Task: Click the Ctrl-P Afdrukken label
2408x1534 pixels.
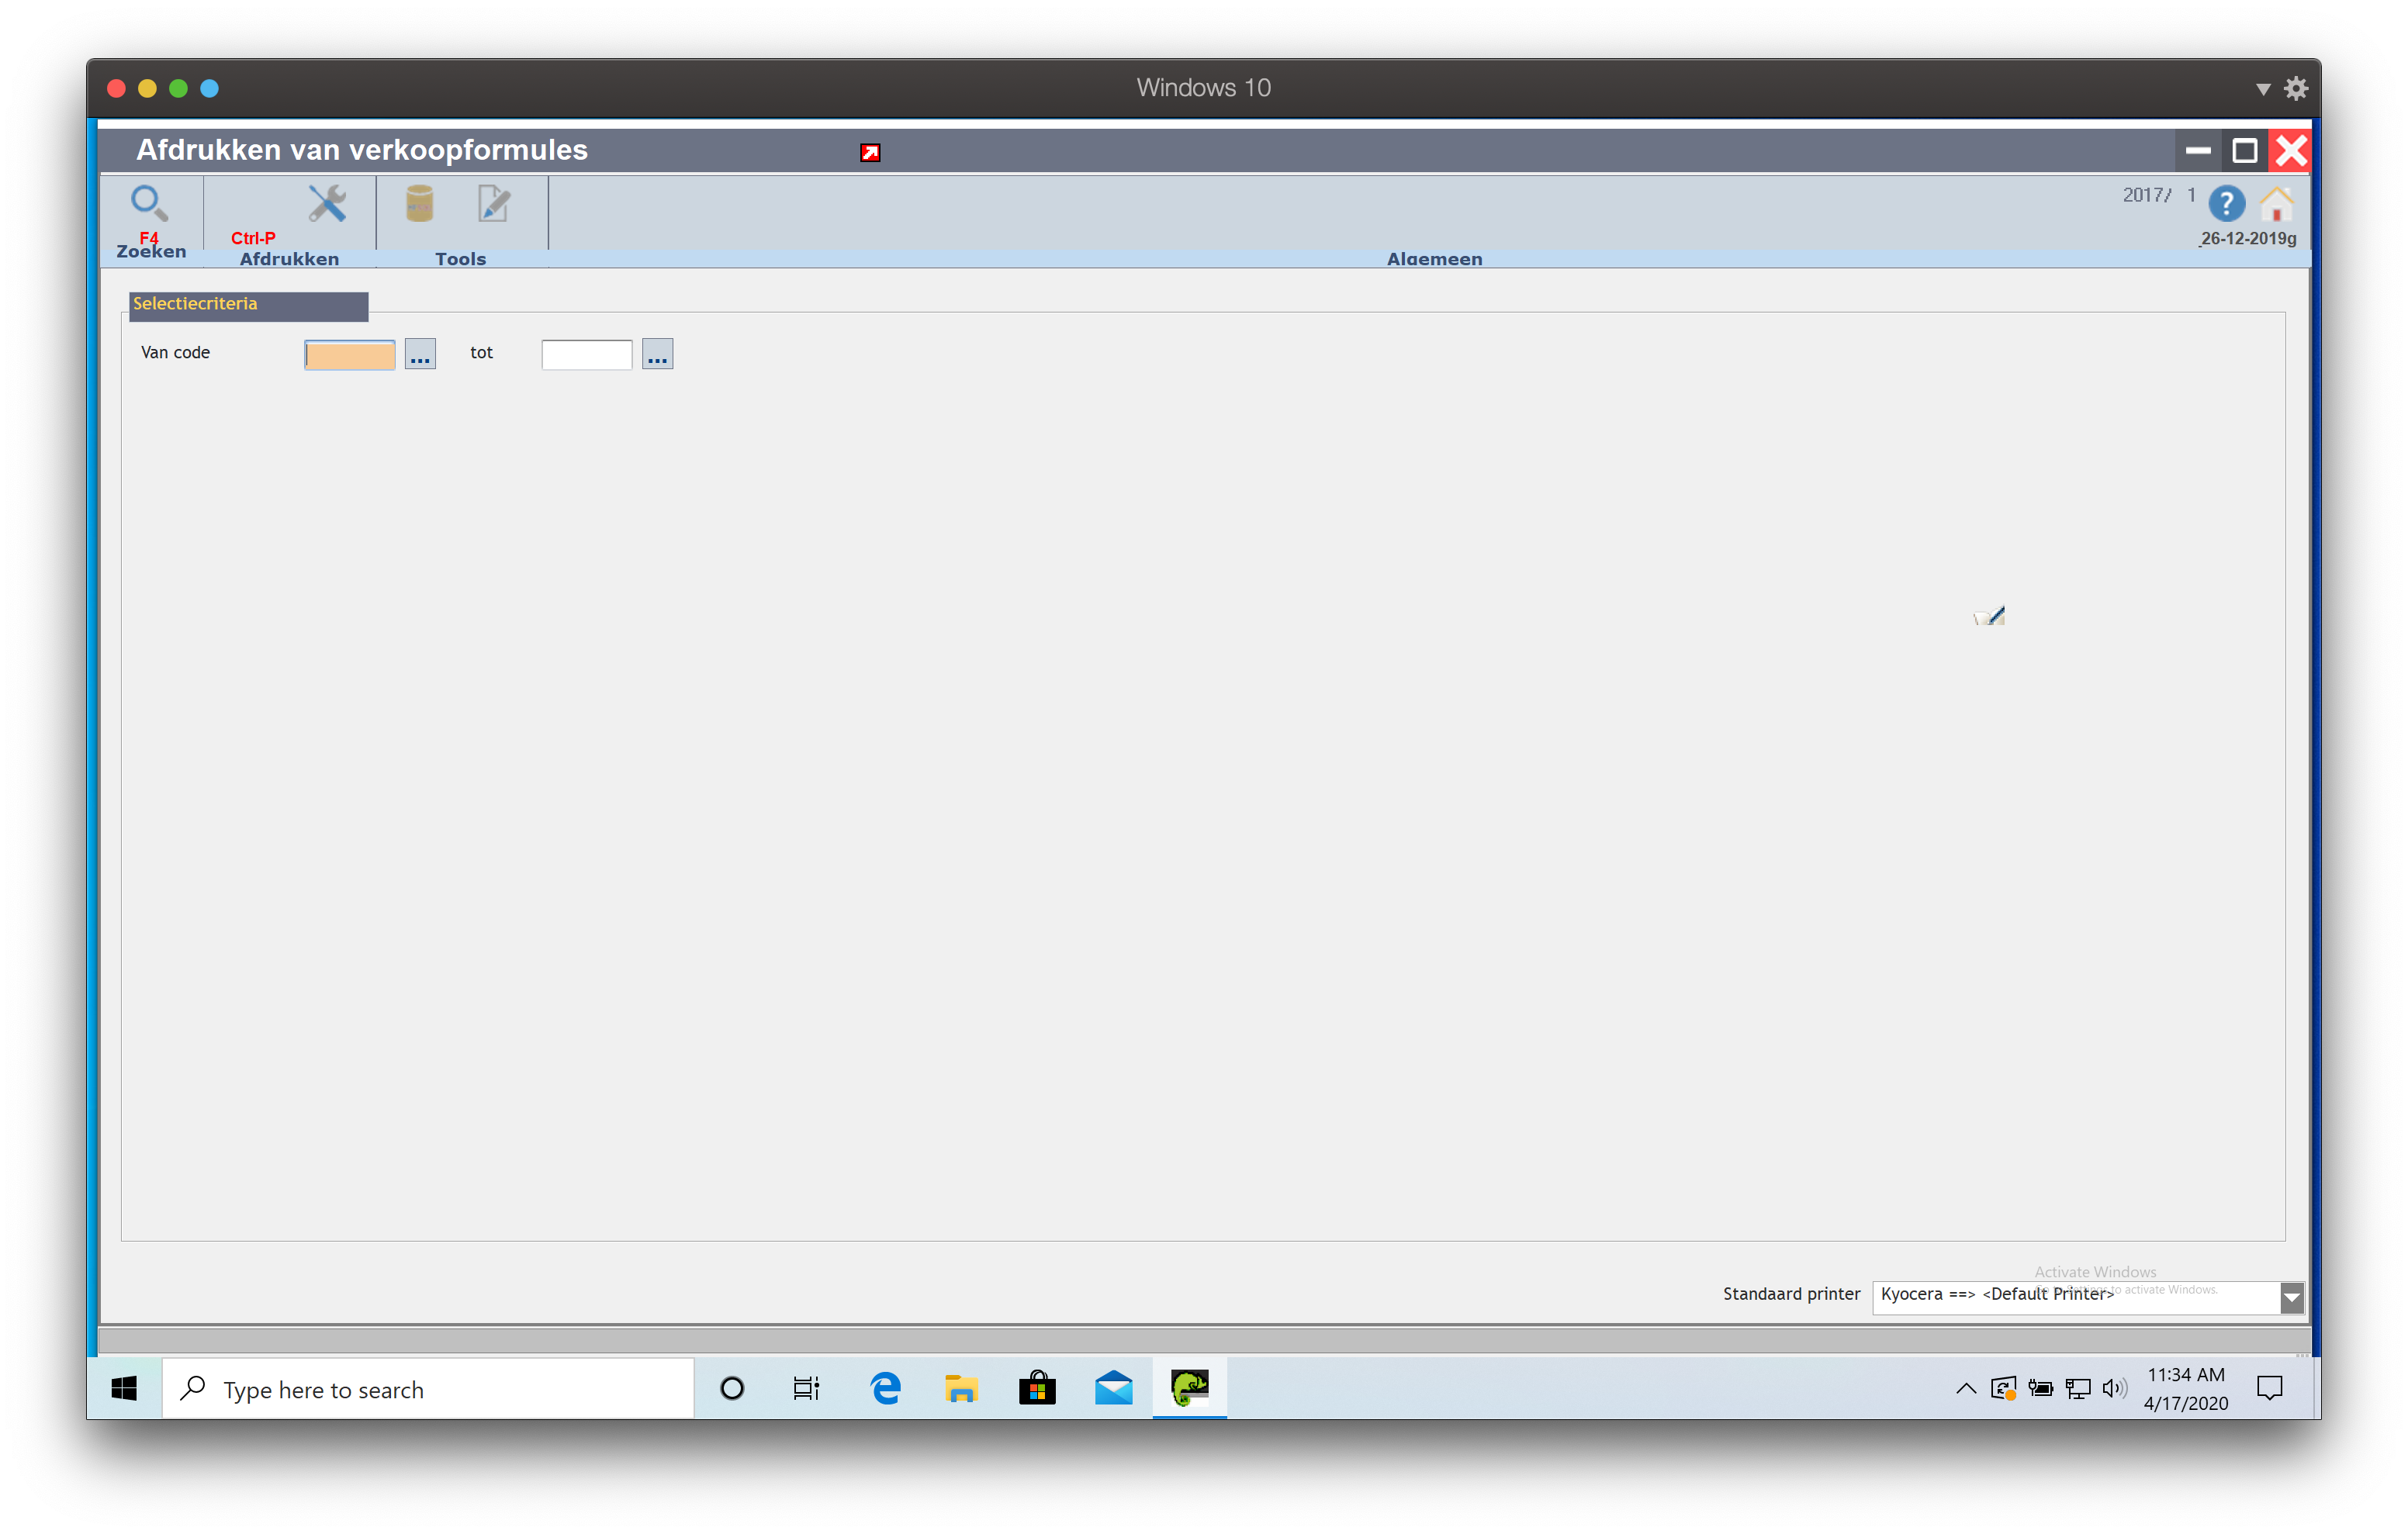Action: click(x=254, y=238)
